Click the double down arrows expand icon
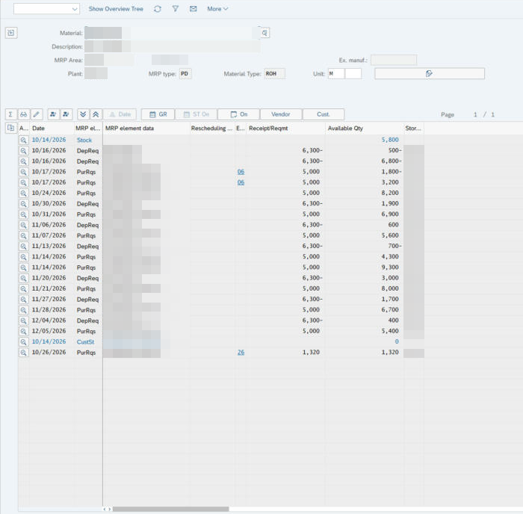Screen dimensions: 523x514 point(83,114)
